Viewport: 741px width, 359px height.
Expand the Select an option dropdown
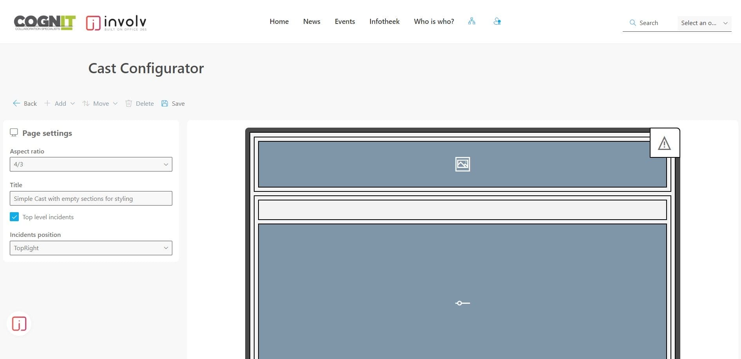pyautogui.click(x=704, y=23)
